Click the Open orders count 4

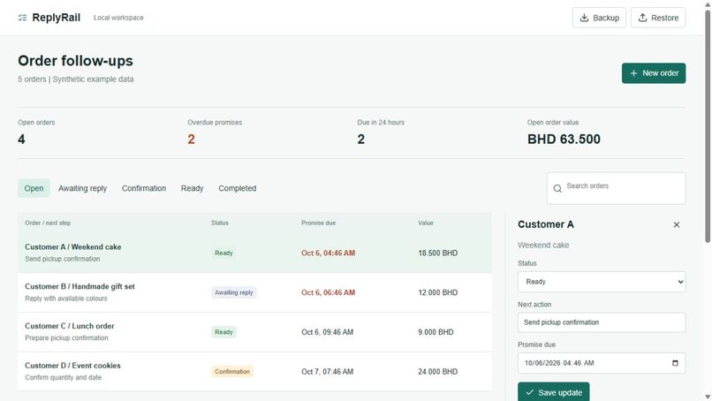[21, 140]
